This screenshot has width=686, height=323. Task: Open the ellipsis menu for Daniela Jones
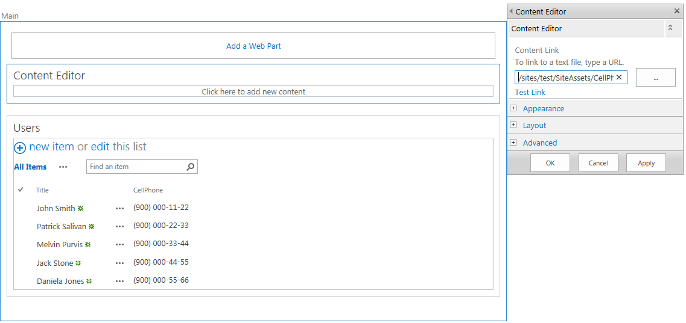[x=119, y=281]
